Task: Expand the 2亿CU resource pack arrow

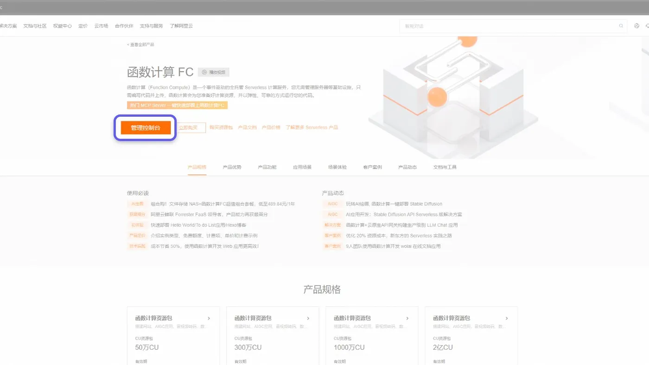Action: click(x=507, y=318)
